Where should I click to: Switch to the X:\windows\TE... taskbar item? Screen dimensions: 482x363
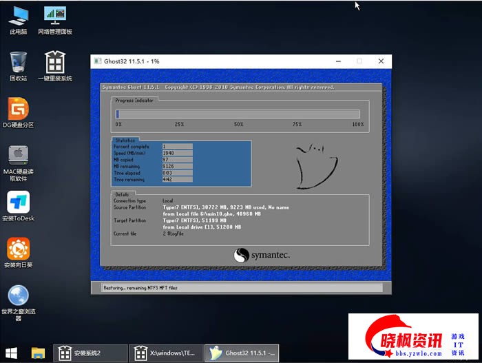pyautogui.click(x=165, y=353)
